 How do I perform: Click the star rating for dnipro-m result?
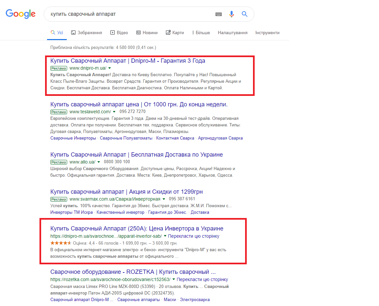click(61, 243)
